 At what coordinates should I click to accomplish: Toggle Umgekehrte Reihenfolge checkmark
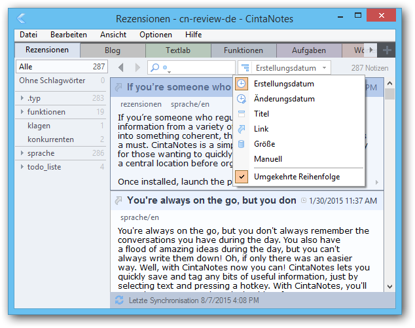click(242, 177)
